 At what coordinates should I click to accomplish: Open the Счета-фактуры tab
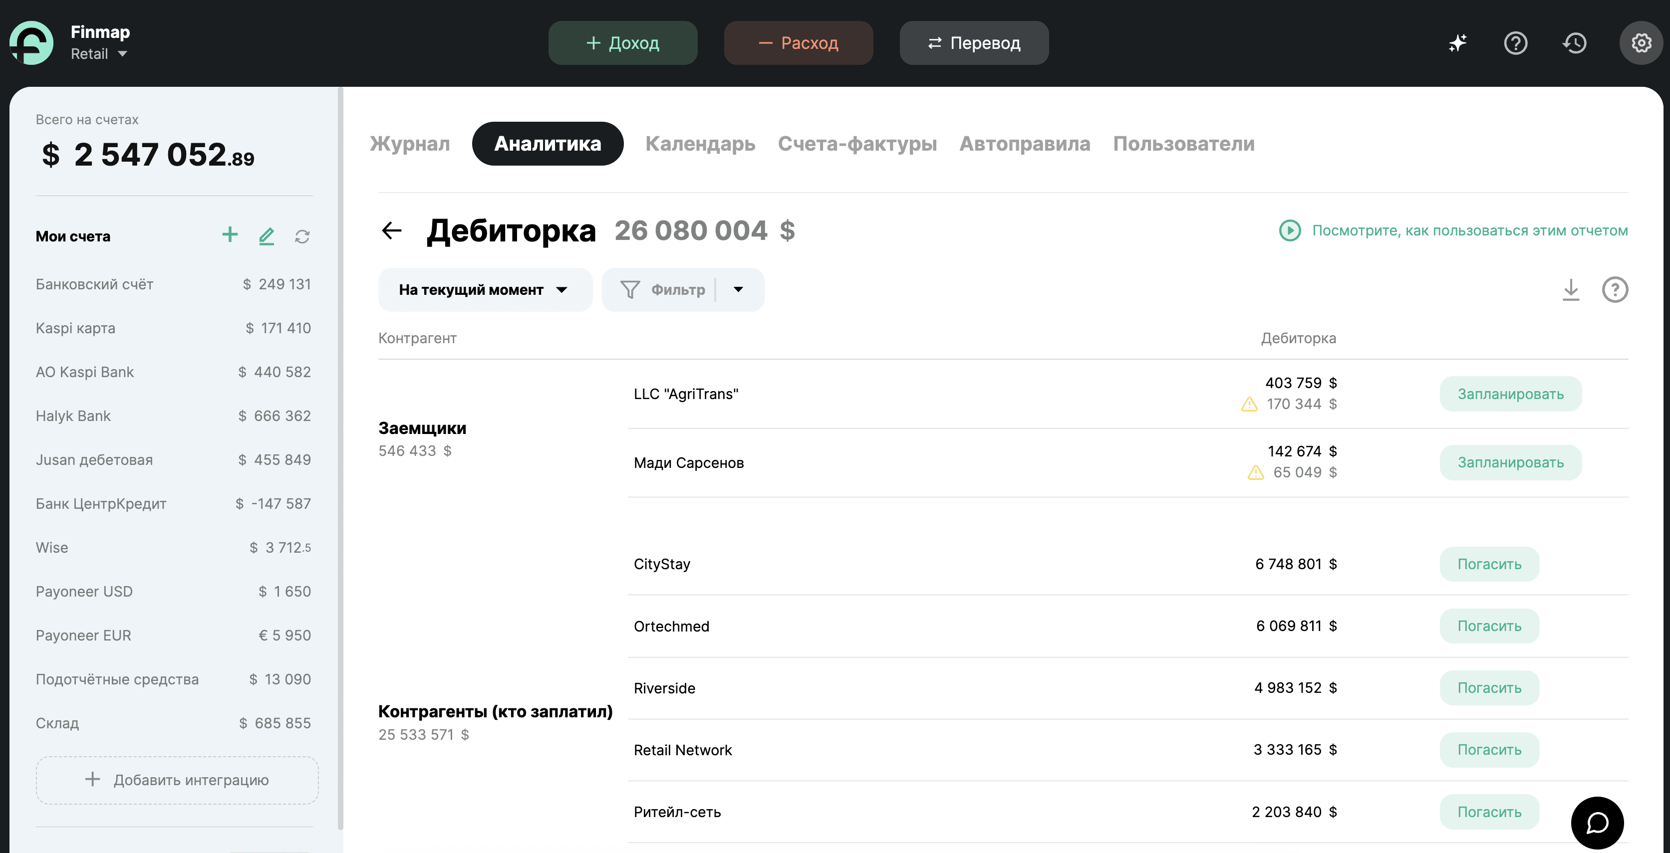click(x=857, y=143)
